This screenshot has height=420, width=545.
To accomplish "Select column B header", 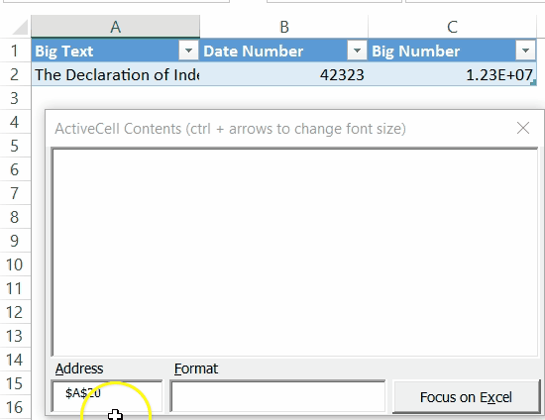I will (x=284, y=27).
